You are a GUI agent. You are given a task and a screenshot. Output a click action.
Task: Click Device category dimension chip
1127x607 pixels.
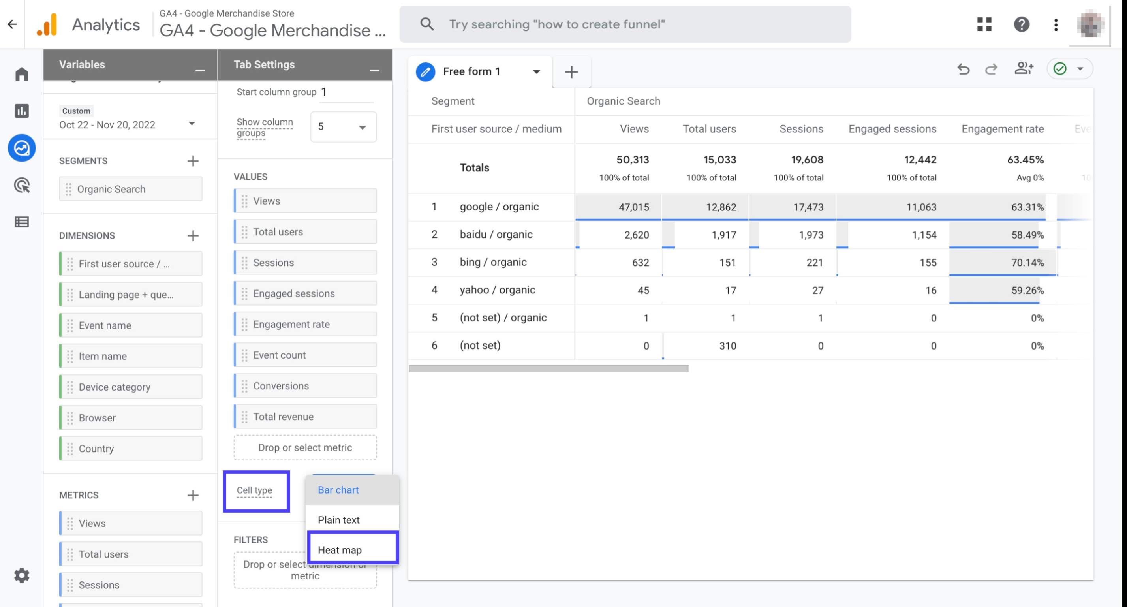(x=131, y=387)
